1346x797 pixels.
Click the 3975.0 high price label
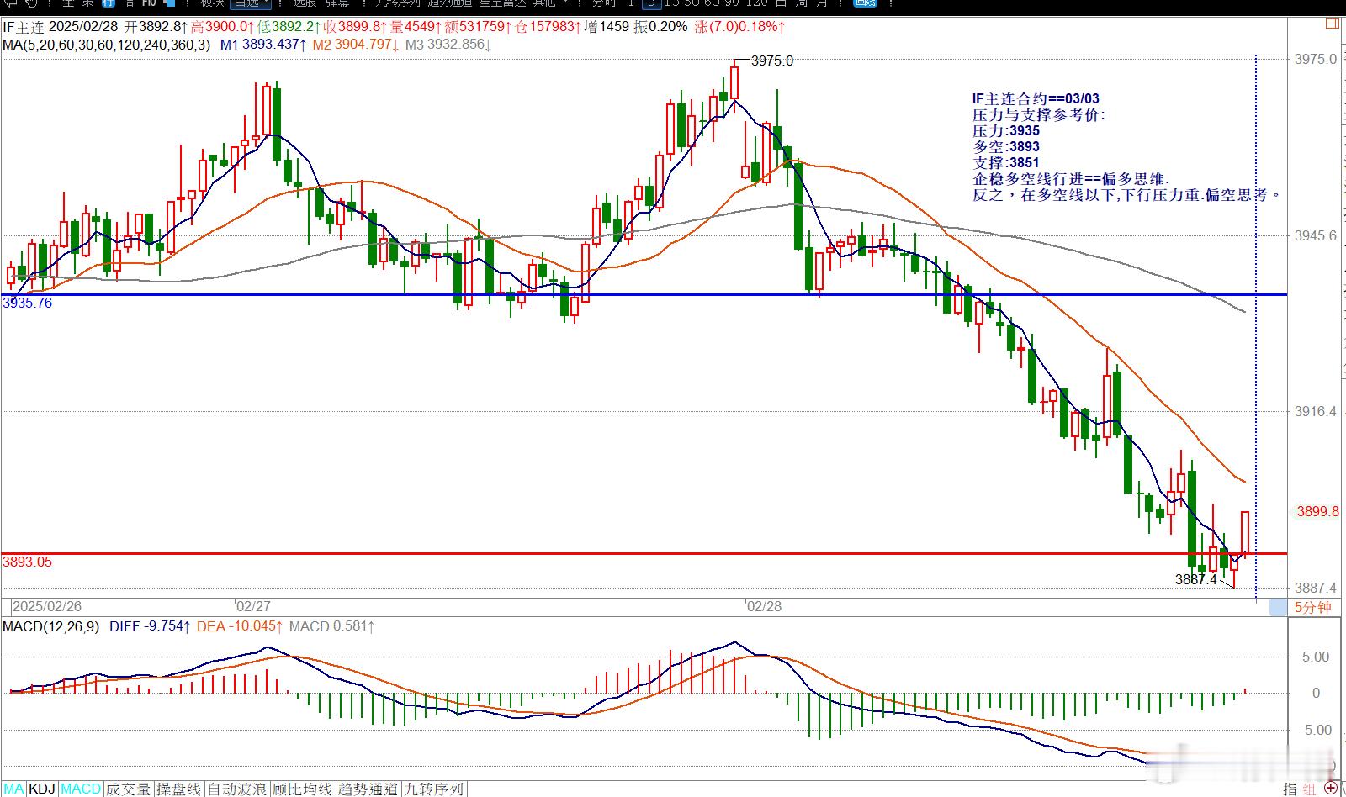coord(771,61)
